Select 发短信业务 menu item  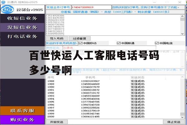click(22, 27)
